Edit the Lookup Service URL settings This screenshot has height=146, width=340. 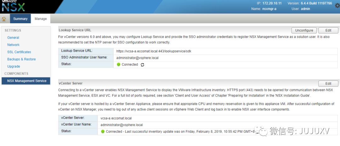click(328, 31)
